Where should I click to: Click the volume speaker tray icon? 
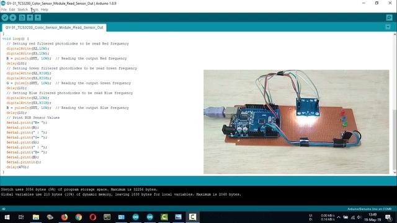[x=359, y=217]
